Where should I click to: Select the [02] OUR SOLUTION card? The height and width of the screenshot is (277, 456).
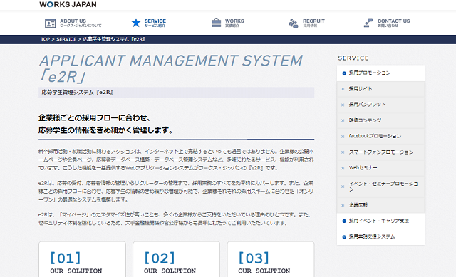176,259
